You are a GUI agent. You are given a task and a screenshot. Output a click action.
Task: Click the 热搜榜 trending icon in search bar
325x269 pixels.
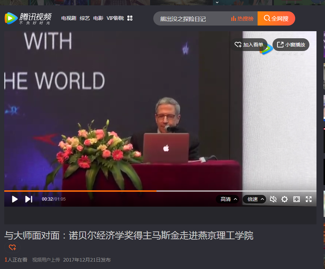[242, 18]
